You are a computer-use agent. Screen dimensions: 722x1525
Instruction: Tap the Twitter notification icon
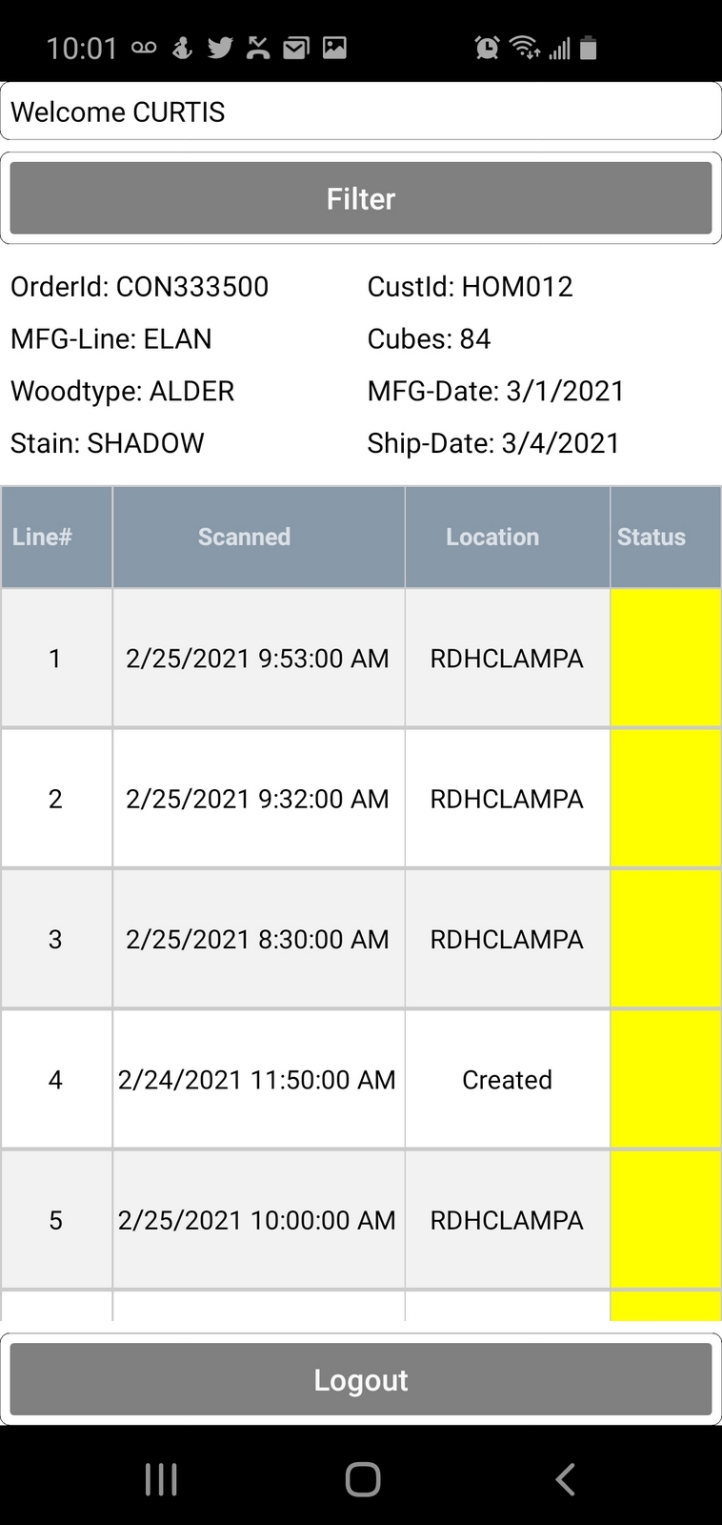coord(220,48)
